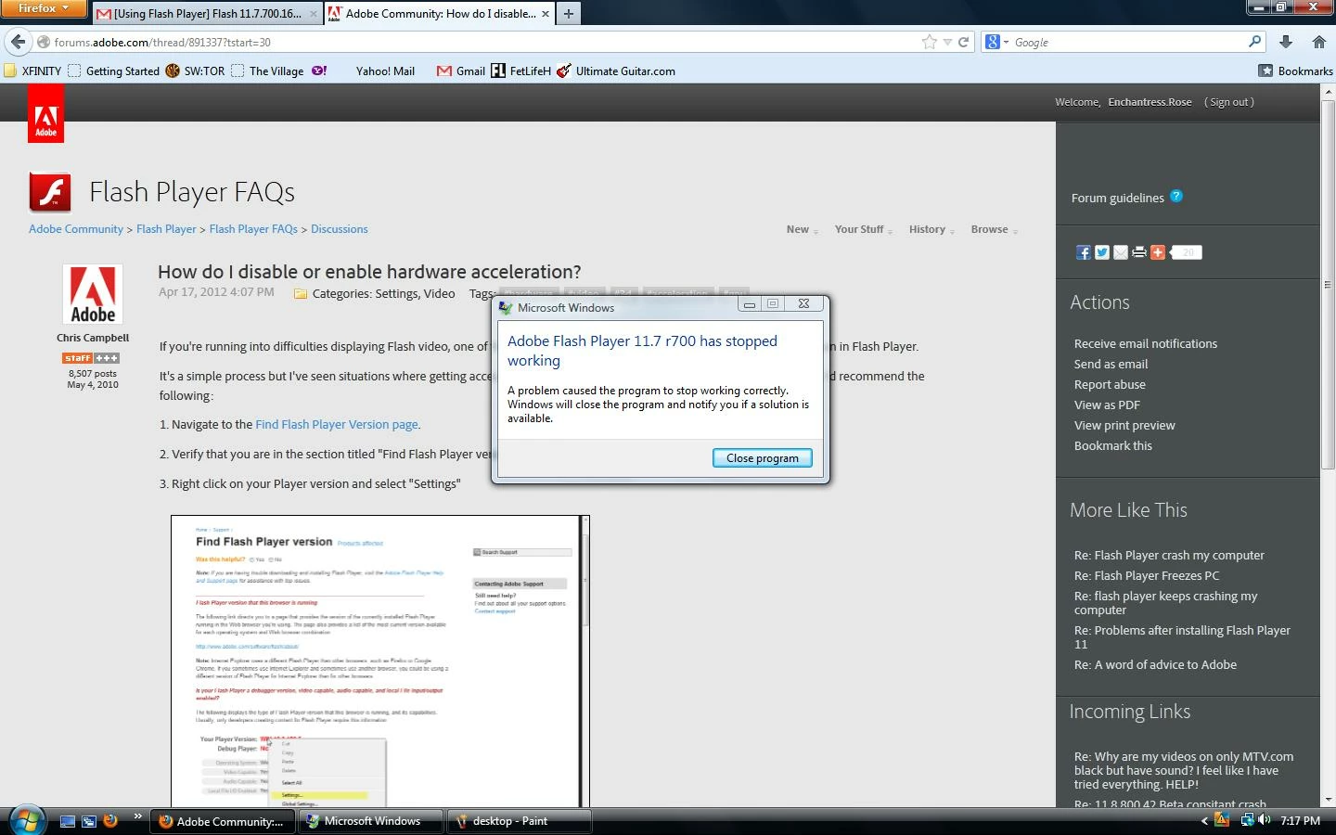
Task: Open the Browse dropdown menu
Action: 994,229
